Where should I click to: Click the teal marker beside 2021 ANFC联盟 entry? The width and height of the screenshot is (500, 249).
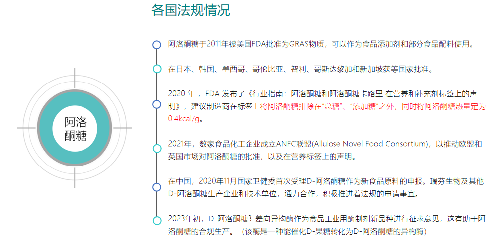click(157, 148)
